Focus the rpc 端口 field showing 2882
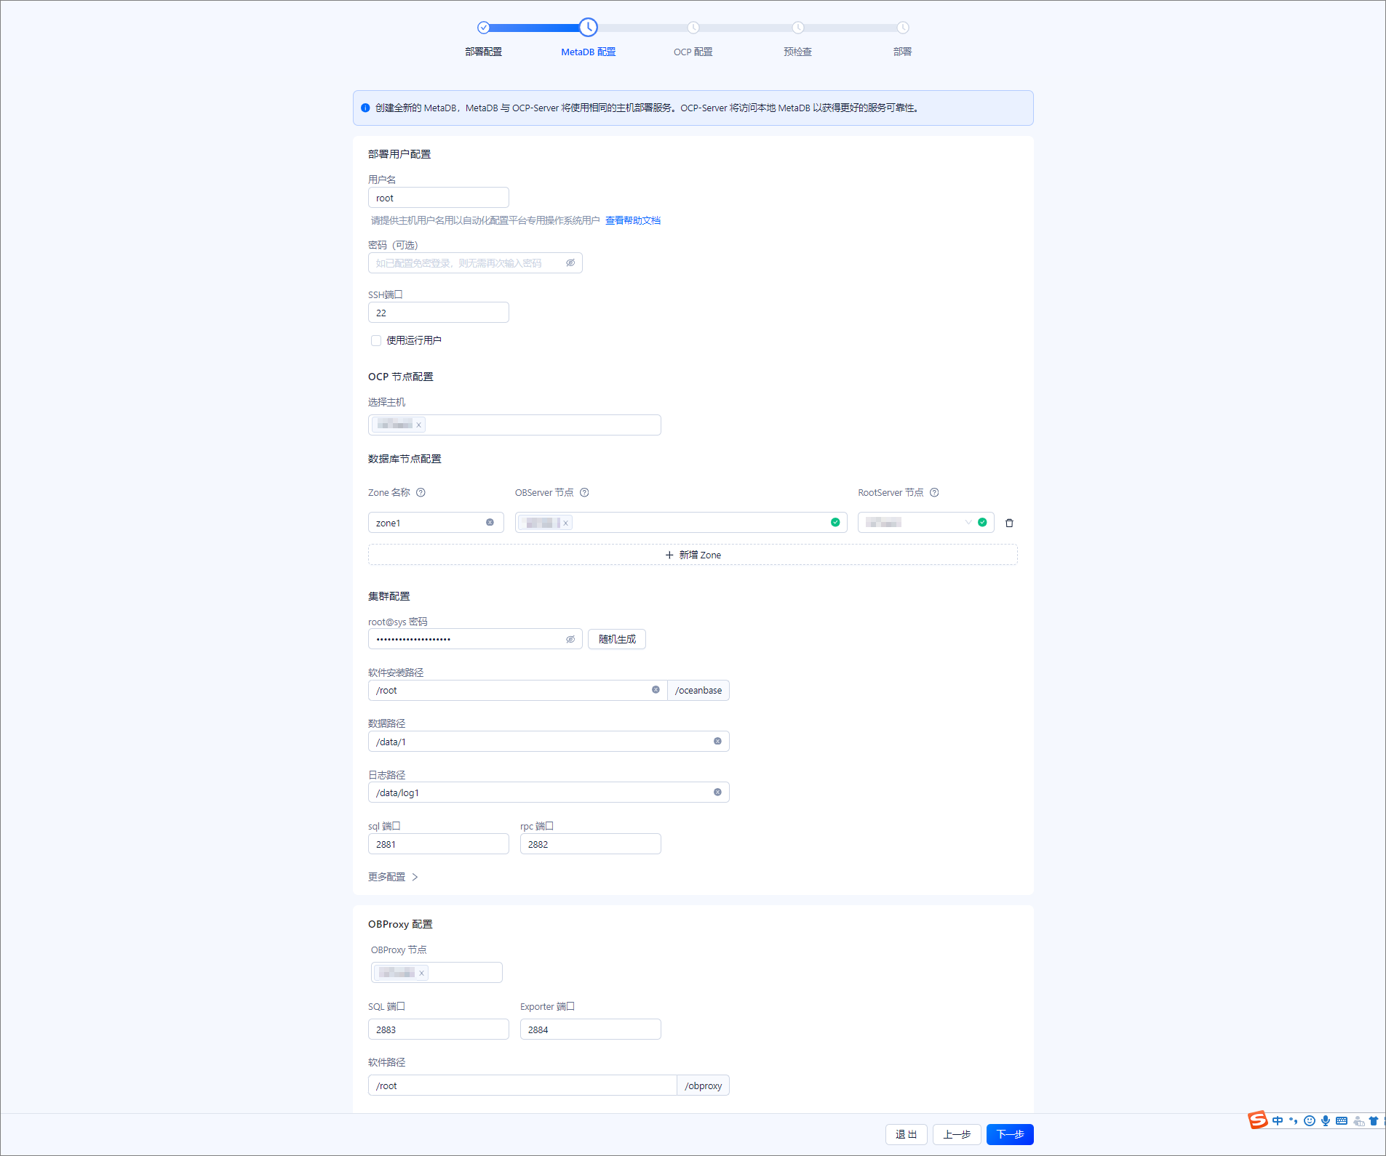The image size is (1386, 1156). pyautogui.click(x=591, y=844)
